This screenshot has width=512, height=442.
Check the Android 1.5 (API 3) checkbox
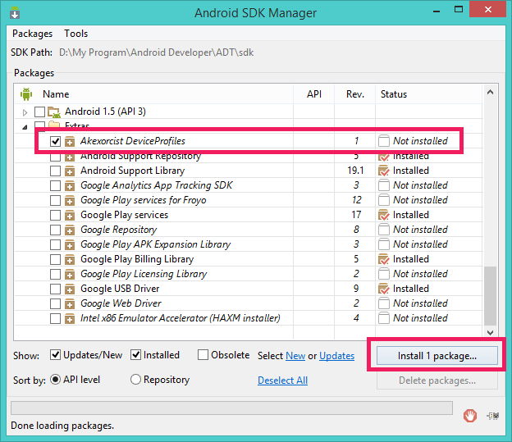click(x=39, y=112)
